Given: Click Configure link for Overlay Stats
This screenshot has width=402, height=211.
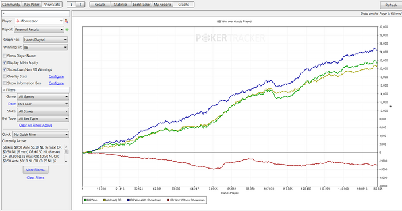Looking at the screenshot, I should 56,76.
